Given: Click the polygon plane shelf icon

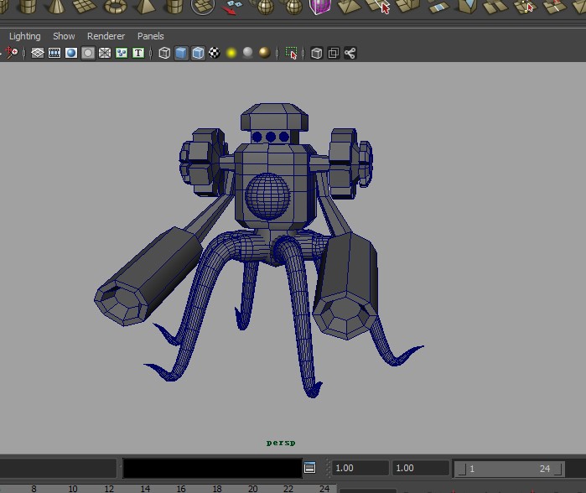Looking at the screenshot, I should [85, 6].
